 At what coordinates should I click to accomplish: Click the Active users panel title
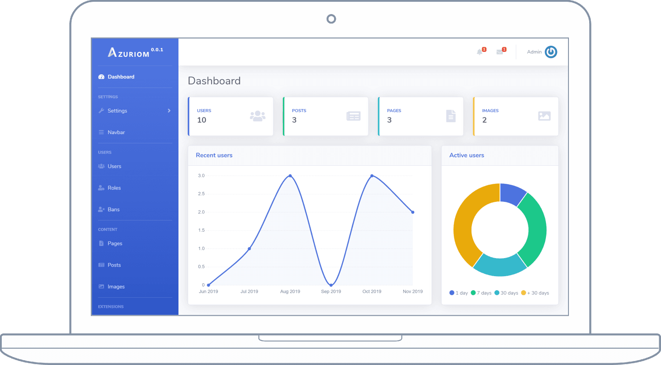point(467,155)
